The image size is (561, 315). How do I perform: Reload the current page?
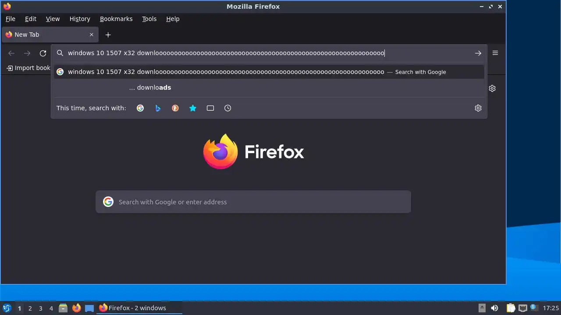[43, 53]
